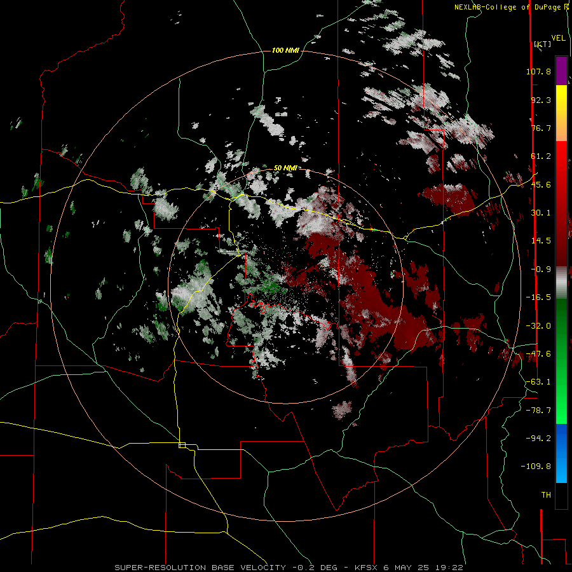Image resolution: width=572 pixels, height=572 pixels.
Task: Select the -0.9 value on the velocity scale
Action: click(x=541, y=269)
